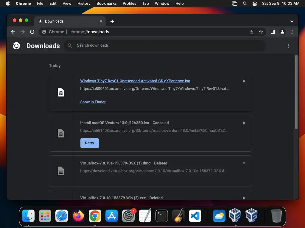Click the site info Chrome icon in address bar

pos(44,32)
